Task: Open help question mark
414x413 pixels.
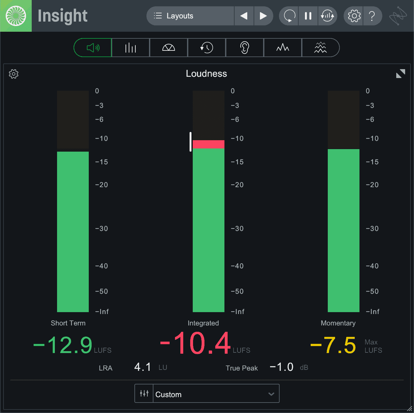Action: click(372, 16)
